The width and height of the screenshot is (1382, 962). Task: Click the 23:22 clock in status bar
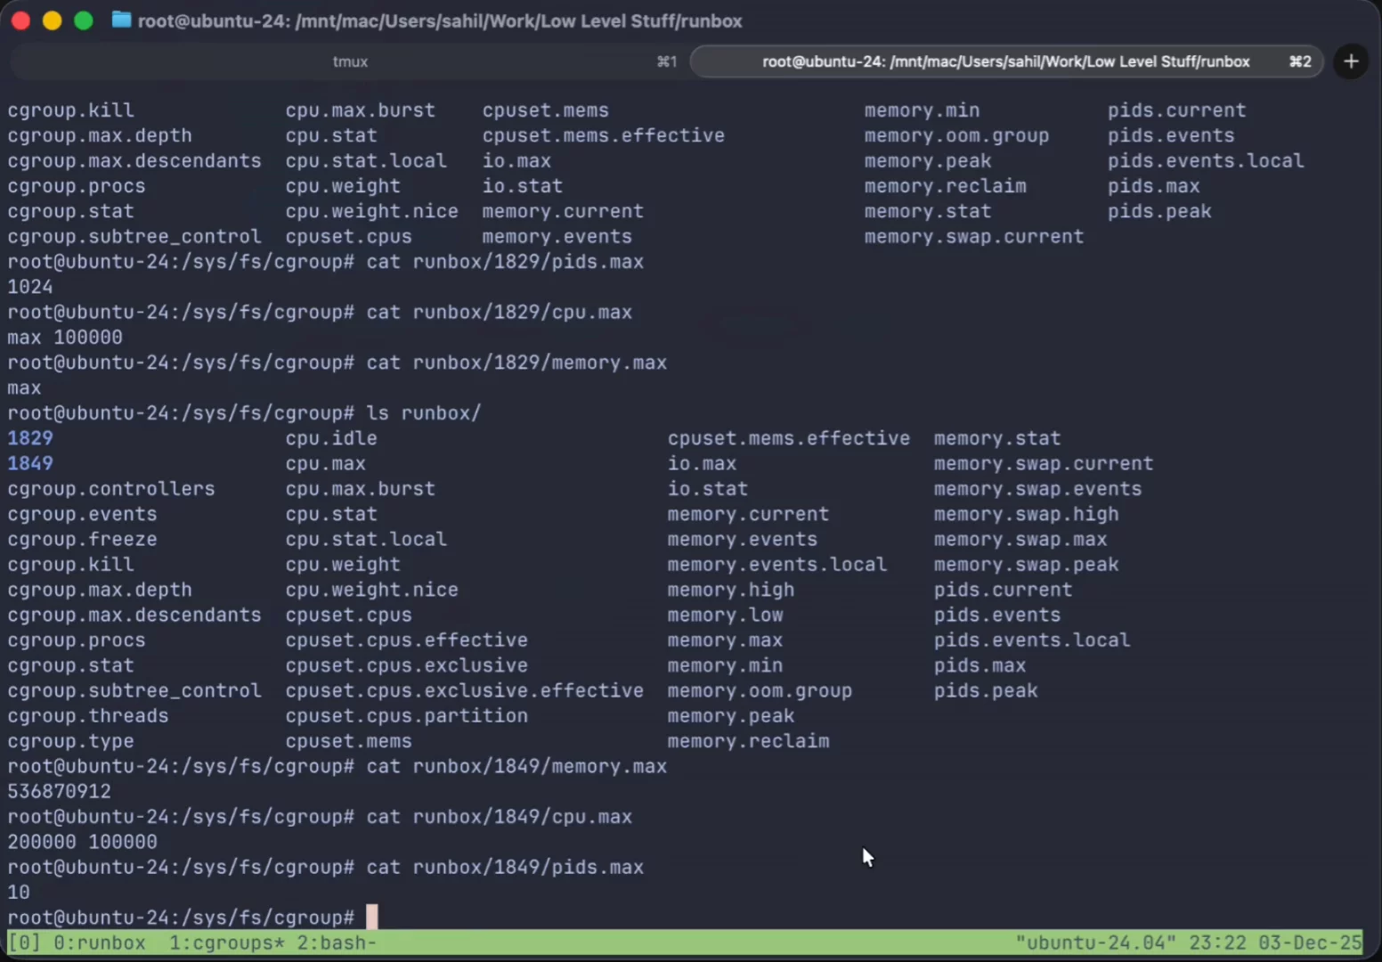coord(1217,942)
